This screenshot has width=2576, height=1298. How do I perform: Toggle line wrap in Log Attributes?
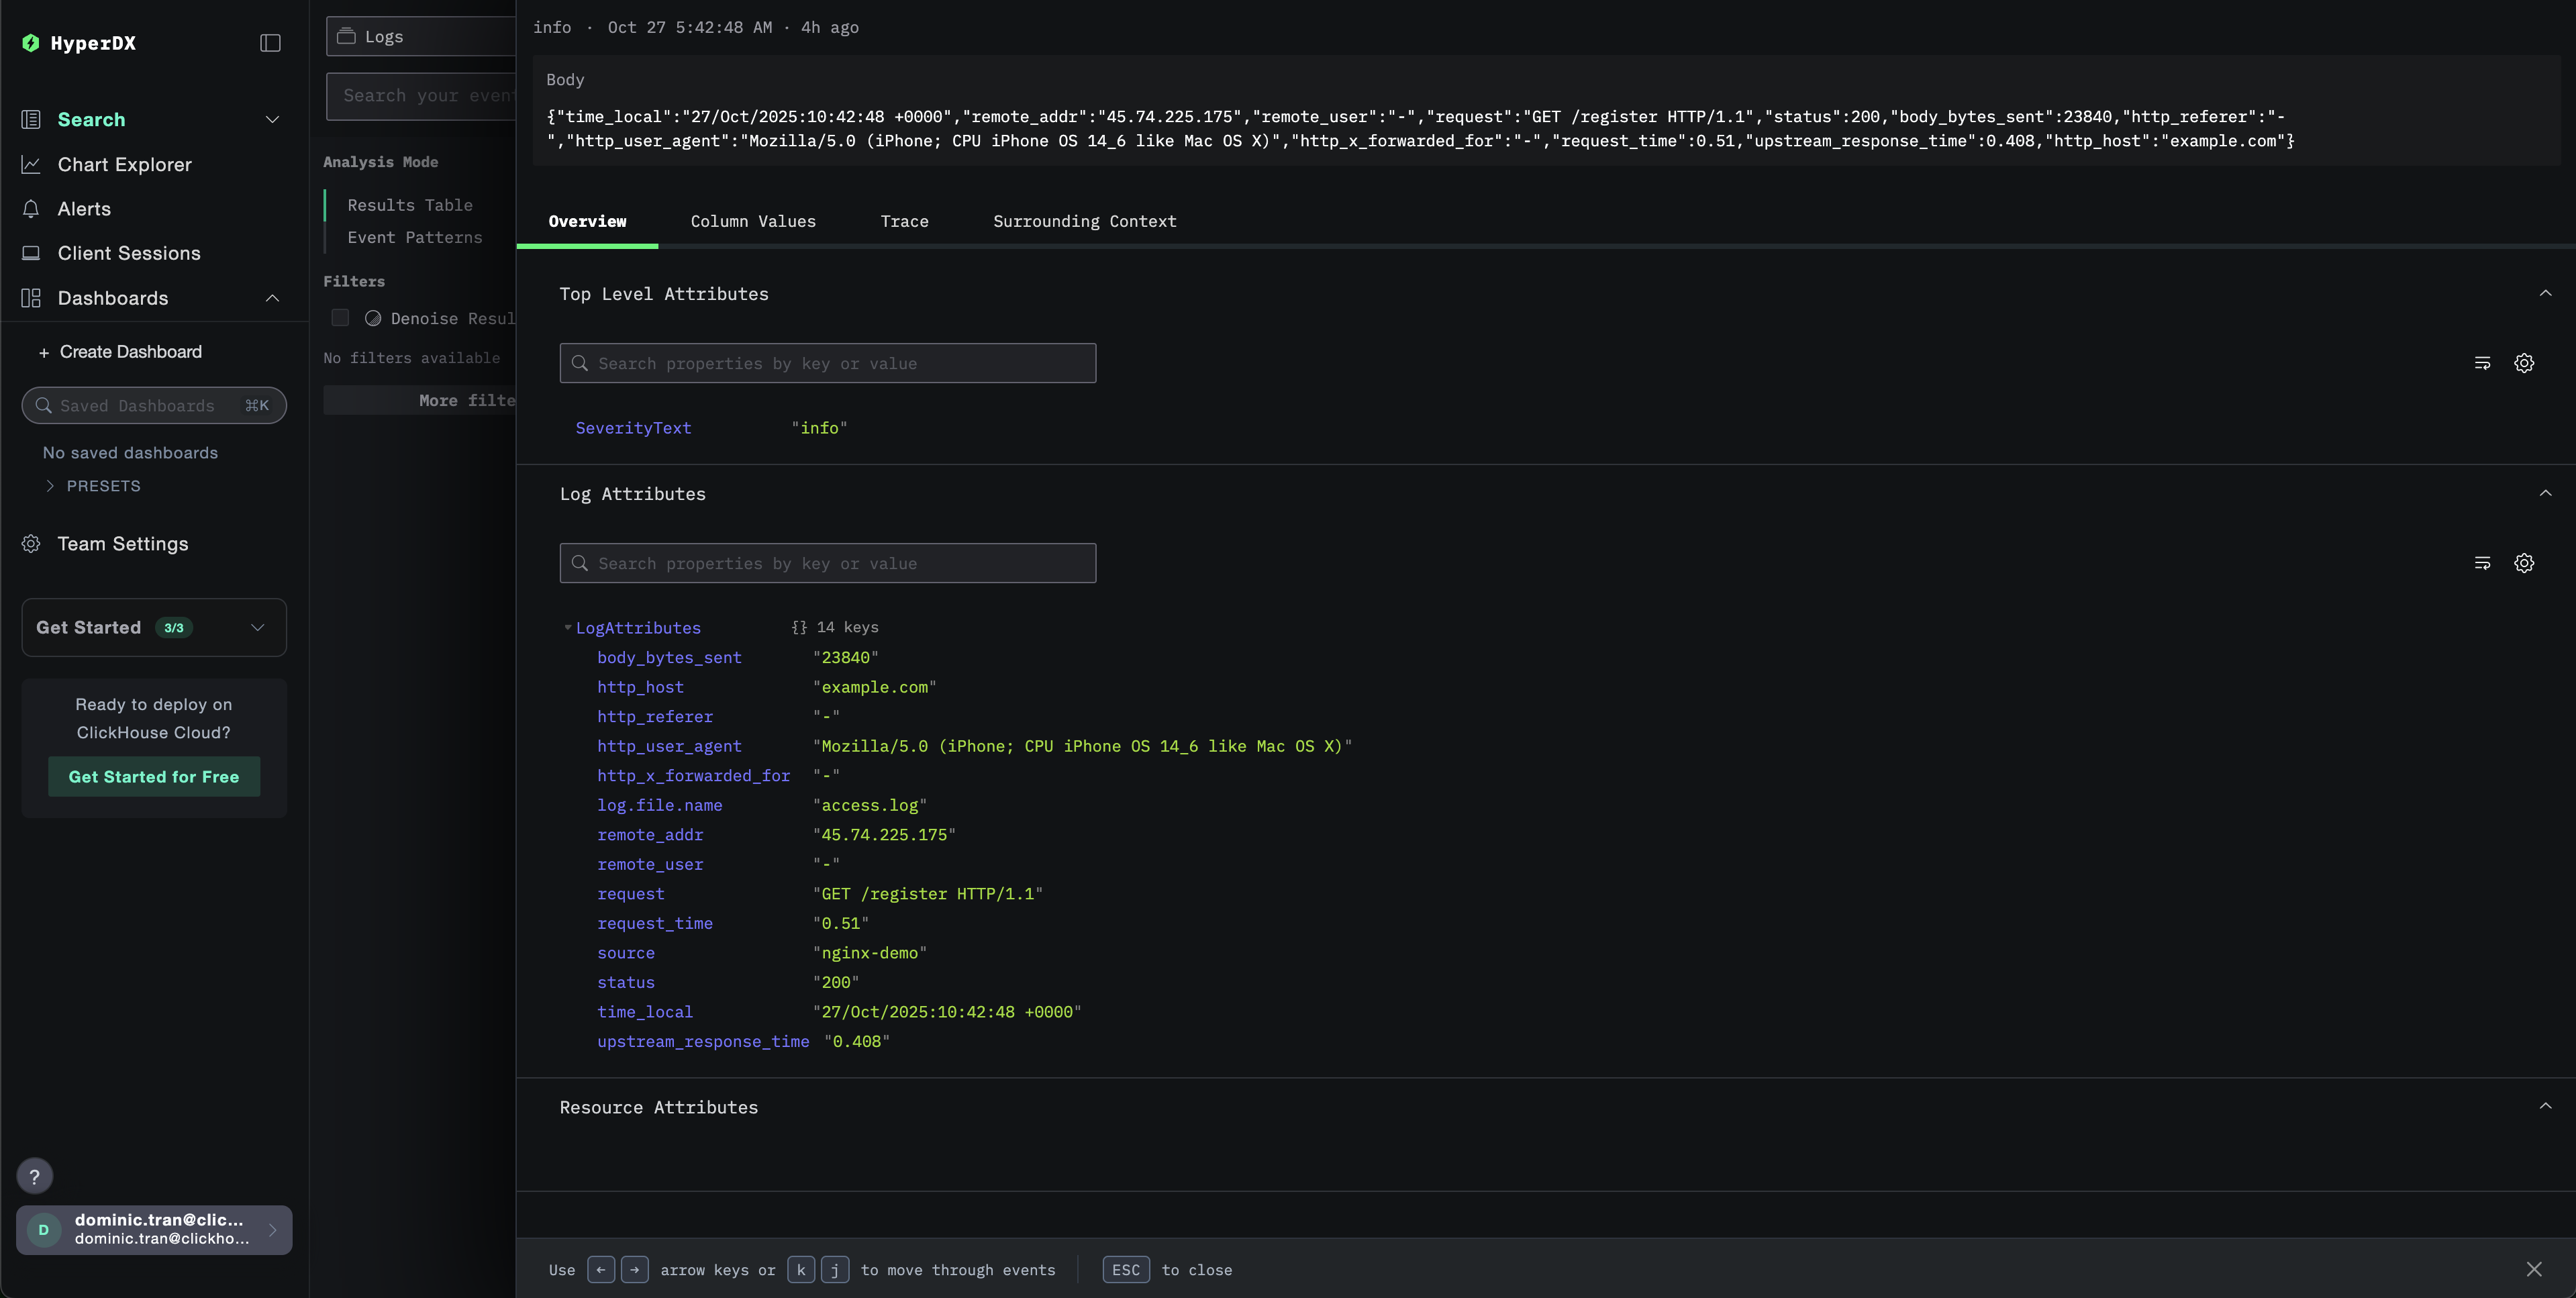[2481, 563]
